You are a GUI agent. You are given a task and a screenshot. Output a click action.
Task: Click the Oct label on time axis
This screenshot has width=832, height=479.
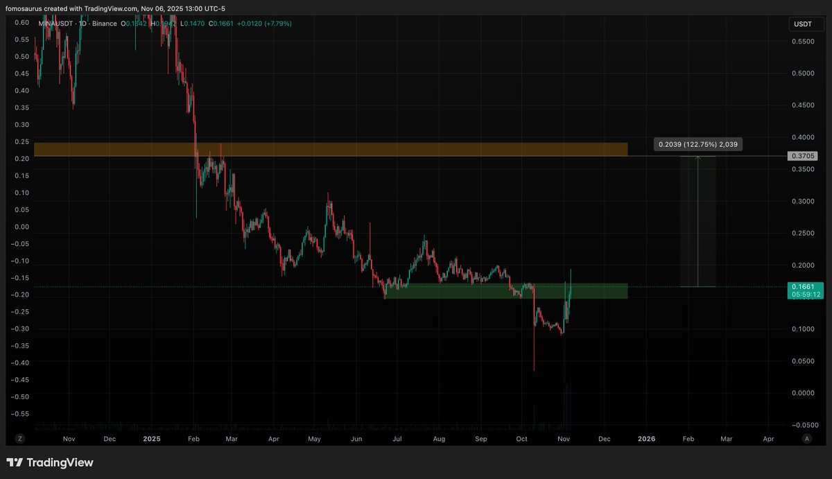tap(522, 439)
